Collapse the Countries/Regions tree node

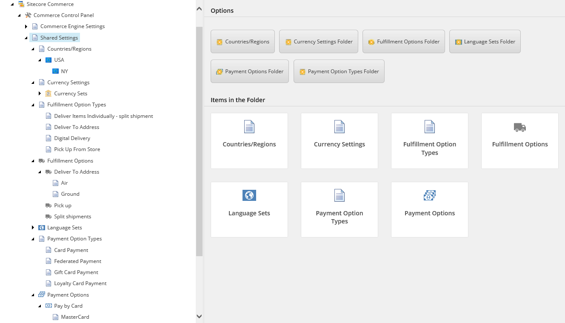pyautogui.click(x=33, y=49)
